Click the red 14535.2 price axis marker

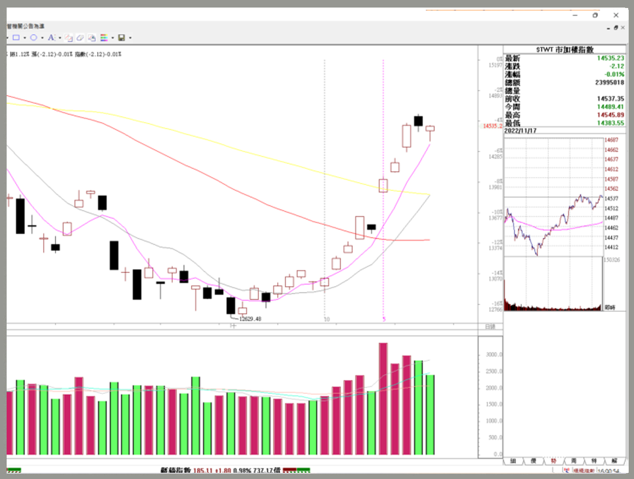(493, 126)
